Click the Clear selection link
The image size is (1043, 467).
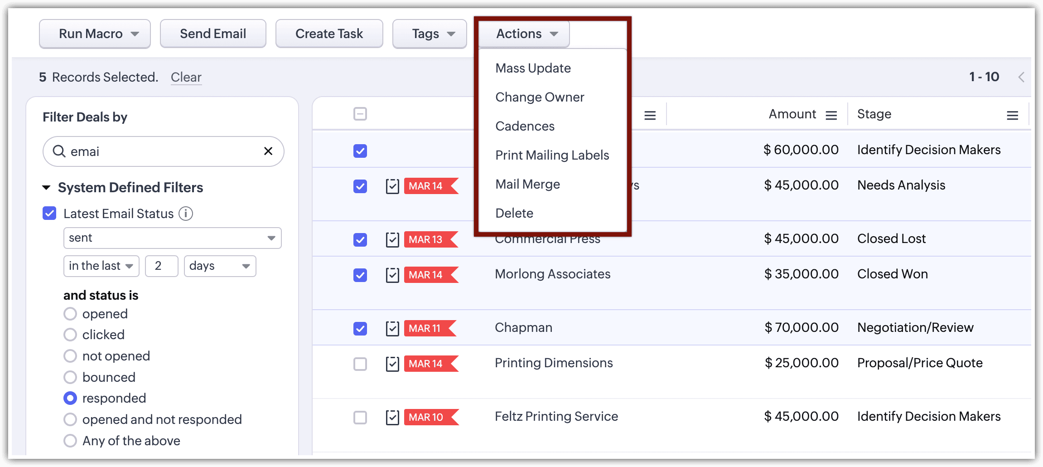tap(186, 77)
